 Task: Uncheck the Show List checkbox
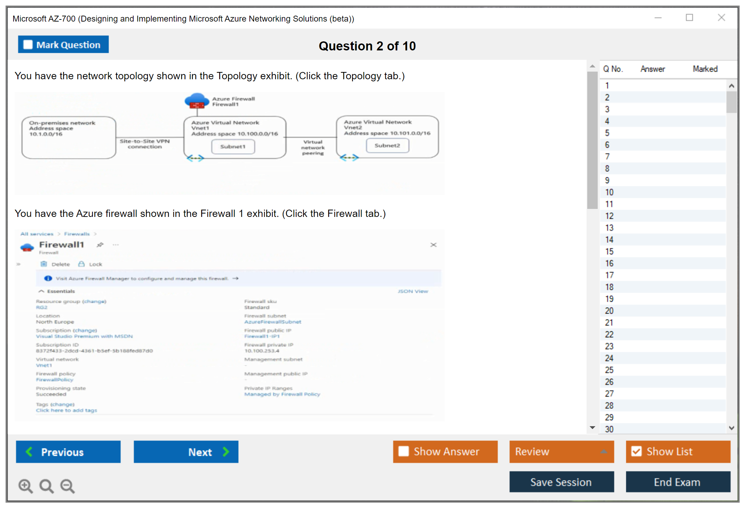point(636,451)
